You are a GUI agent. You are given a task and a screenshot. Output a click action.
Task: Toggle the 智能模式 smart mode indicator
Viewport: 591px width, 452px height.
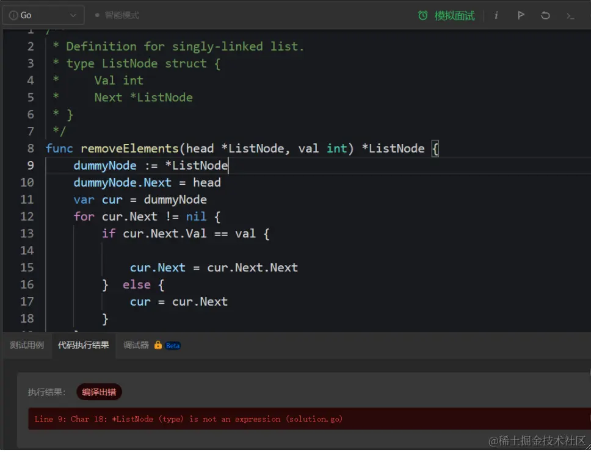point(117,15)
